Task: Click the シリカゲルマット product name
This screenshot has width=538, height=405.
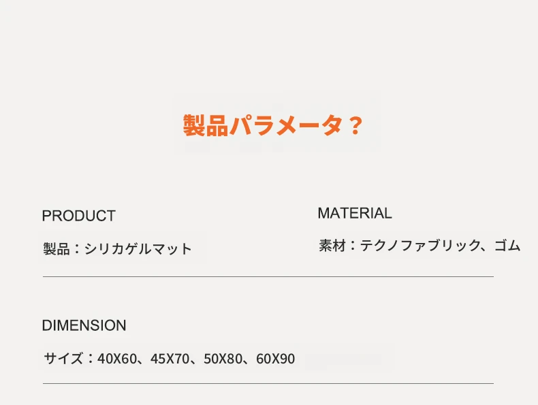Action: point(138,248)
